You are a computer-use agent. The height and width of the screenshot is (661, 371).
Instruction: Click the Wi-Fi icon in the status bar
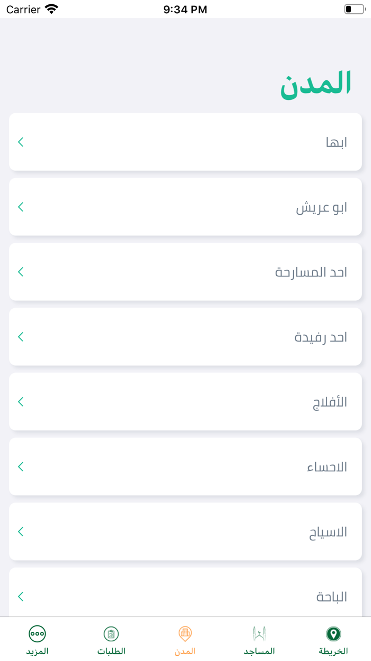(x=50, y=9)
